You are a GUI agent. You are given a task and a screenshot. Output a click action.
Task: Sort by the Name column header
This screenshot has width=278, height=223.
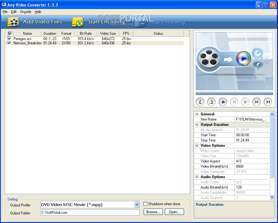(27, 34)
